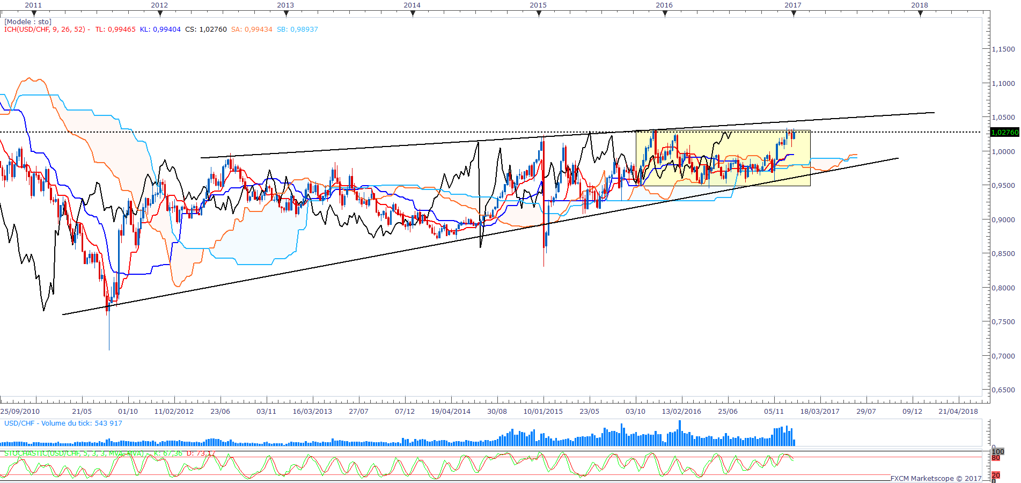Screen dimensions: 1021x483
Task: Select the STOCHASTIC(USD/CHF) indicator label
Action: pos(74,453)
